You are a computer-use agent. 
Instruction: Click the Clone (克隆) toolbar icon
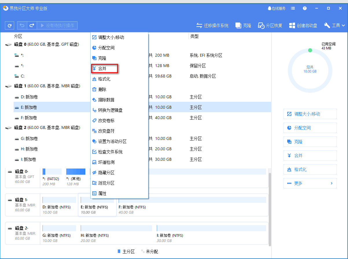pos(243,25)
